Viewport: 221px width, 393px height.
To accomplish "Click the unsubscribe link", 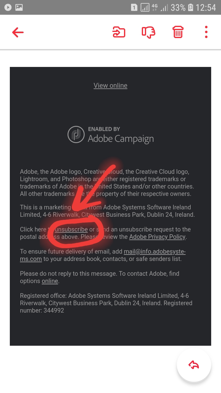I will [71, 229].
